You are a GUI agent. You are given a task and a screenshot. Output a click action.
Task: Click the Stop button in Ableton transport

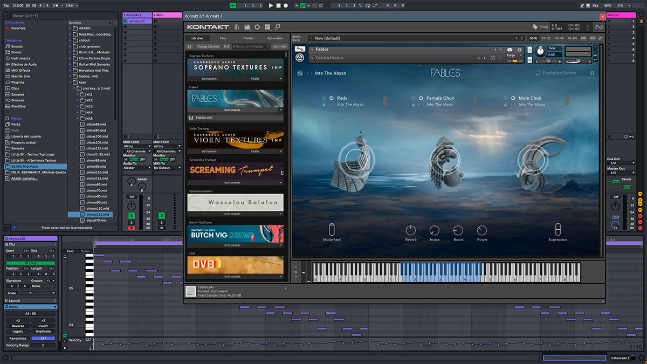[279, 5]
